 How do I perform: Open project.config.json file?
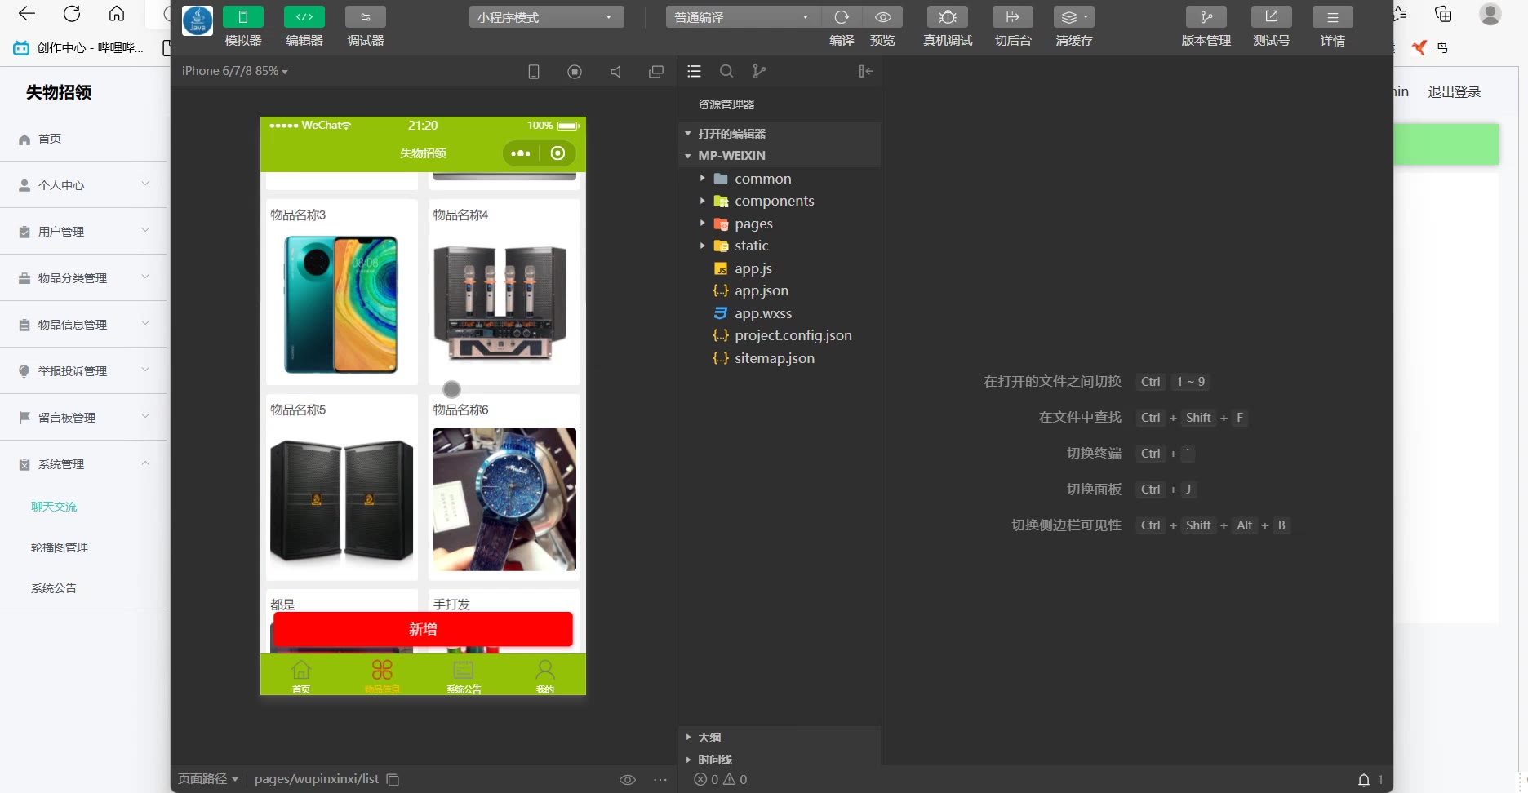coord(780,335)
